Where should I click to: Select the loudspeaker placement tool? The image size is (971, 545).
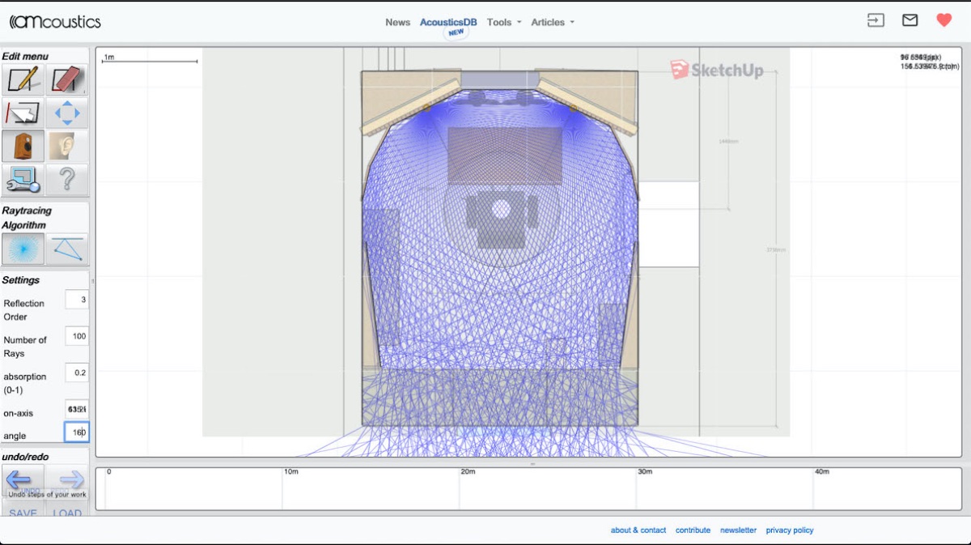(23, 146)
